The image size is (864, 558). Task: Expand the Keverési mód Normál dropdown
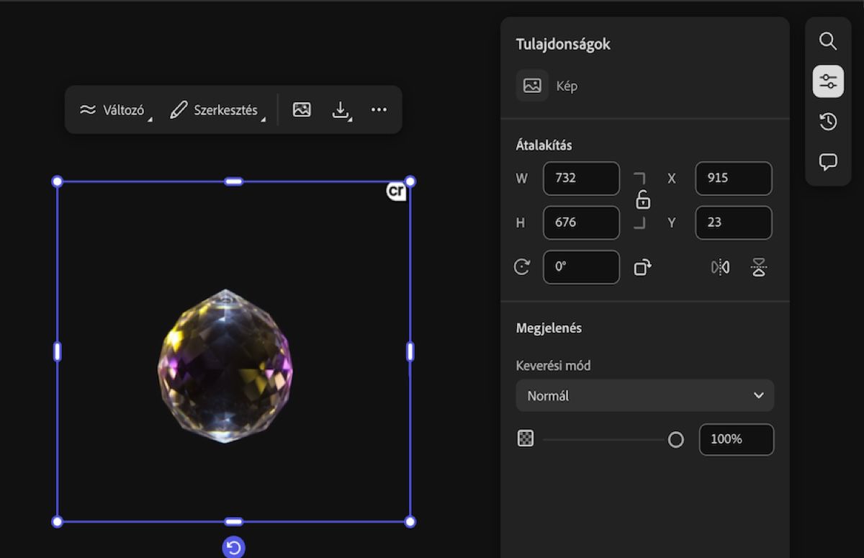click(644, 395)
